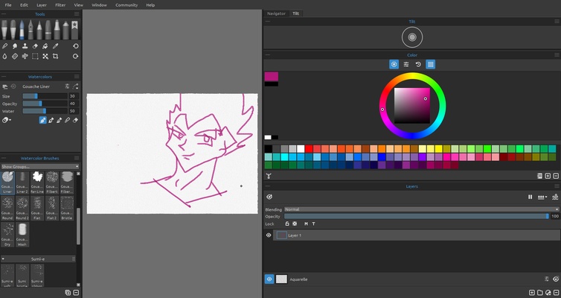Toggle the M layer option
This screenshot has height=298, width=561.
click(306, 223)
